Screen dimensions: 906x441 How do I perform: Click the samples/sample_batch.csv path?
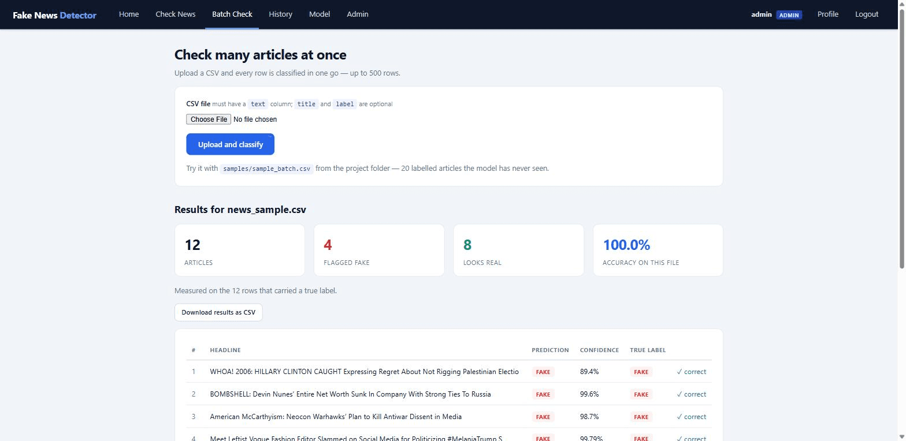(x=267, y=169)
